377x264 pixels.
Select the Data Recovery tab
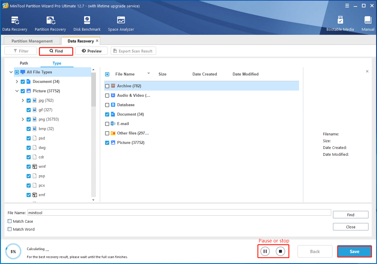pyautogui.click(x=81, y=41)
